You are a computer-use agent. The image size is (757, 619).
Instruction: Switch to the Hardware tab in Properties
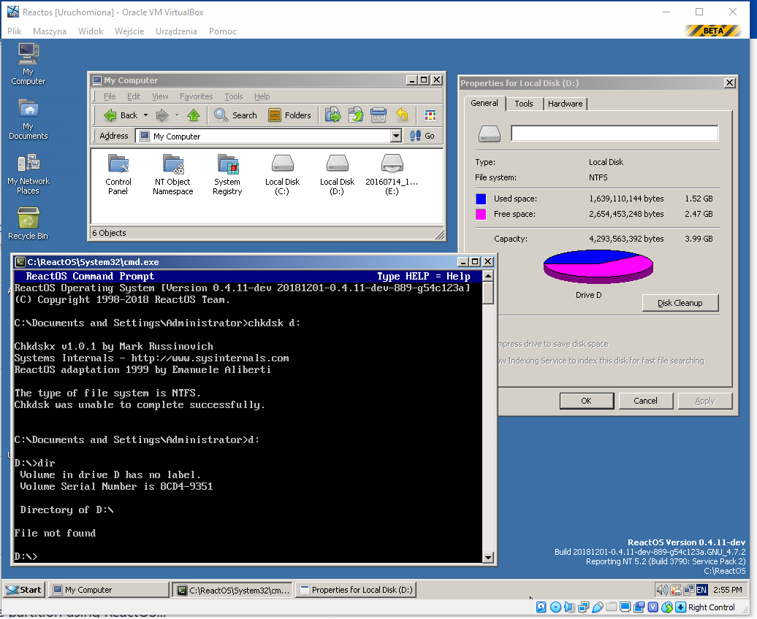click(566, 104)
